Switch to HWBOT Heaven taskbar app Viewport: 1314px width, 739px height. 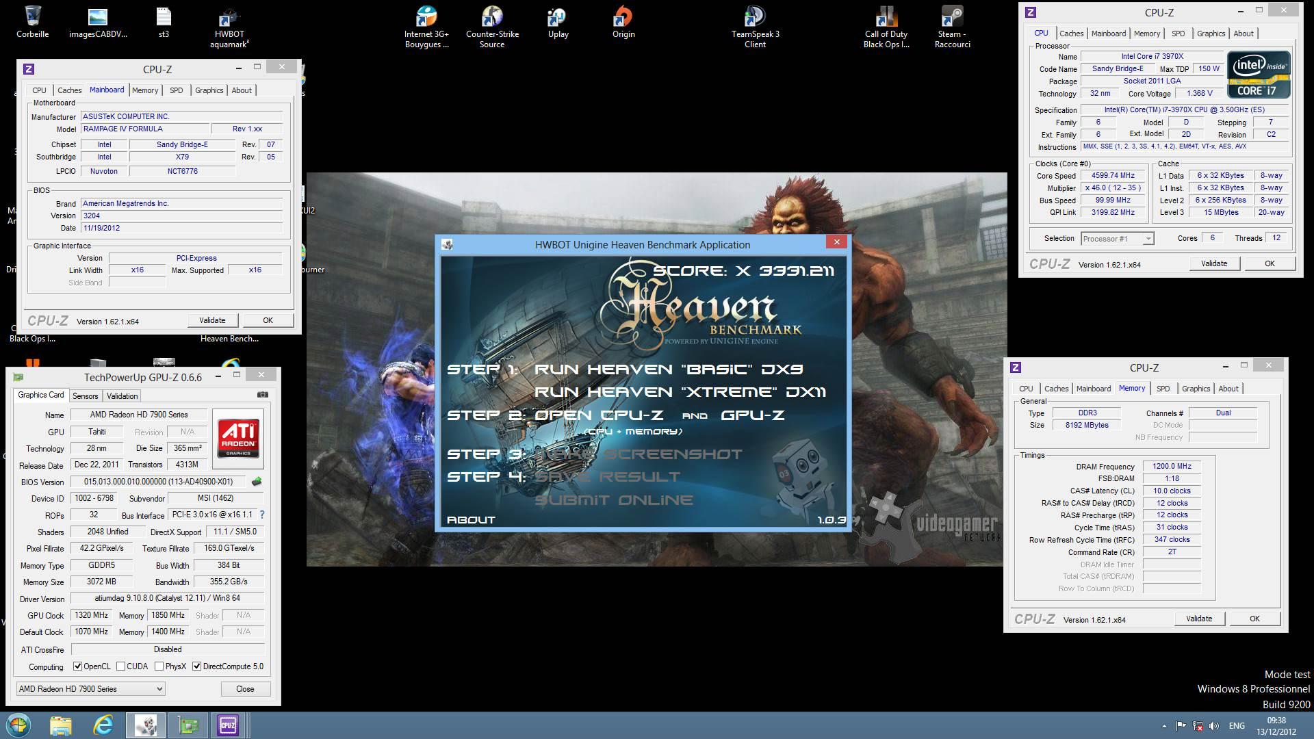pos(146,725)
